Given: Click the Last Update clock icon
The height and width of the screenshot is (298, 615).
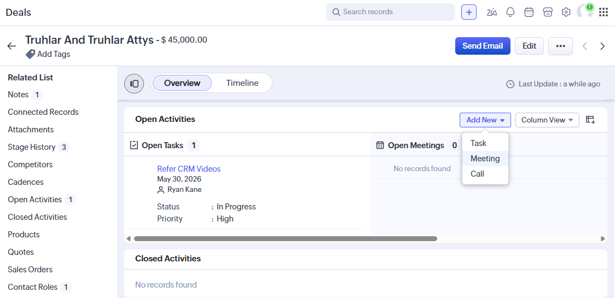Looking at the screenshot, I should coord(510,84).
